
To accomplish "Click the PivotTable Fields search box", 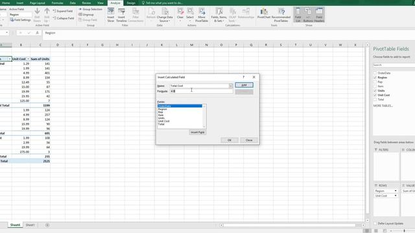I will pyautogui.click(x=394, y=65).
